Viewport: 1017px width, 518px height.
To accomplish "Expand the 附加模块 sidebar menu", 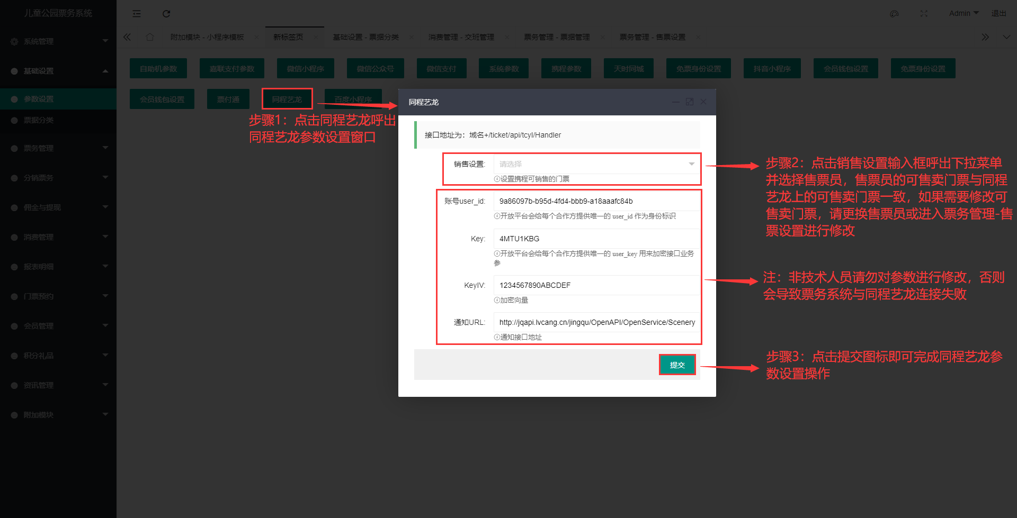I will 58,415.
